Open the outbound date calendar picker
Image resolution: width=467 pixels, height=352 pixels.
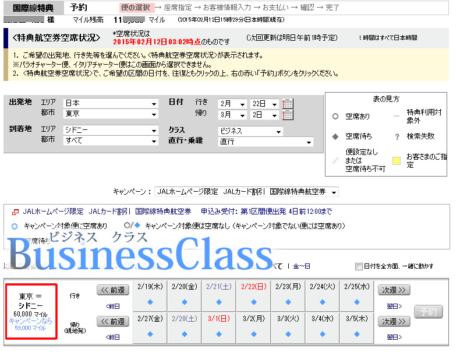click(x=288, y=103)
